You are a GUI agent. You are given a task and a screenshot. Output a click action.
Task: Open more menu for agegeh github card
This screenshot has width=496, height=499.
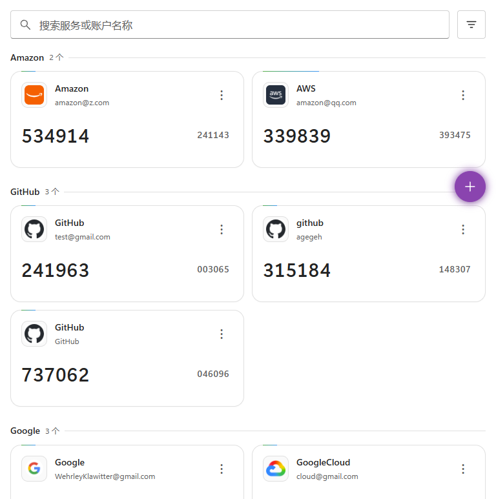463,229
